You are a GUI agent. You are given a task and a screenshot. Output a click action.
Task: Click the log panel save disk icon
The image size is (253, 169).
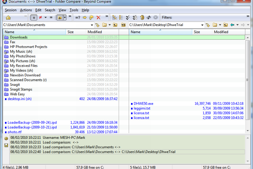click(6, 145)
